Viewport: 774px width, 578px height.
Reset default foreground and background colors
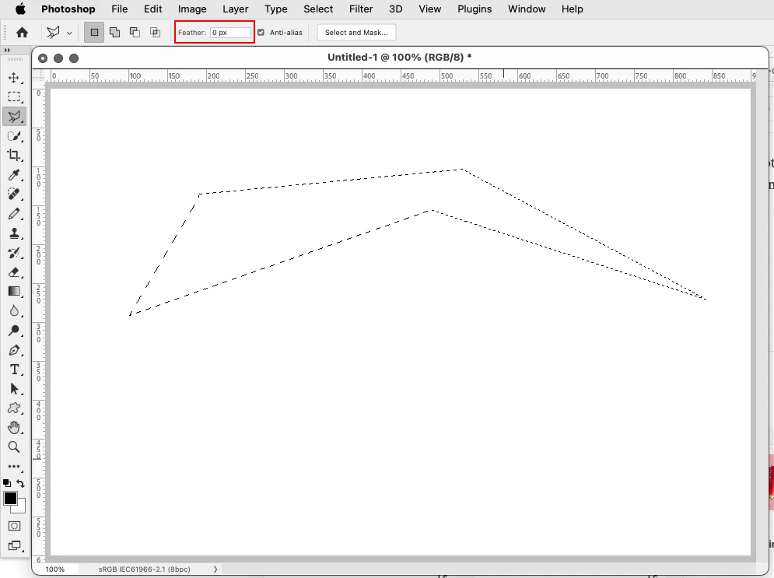point(7,483)
